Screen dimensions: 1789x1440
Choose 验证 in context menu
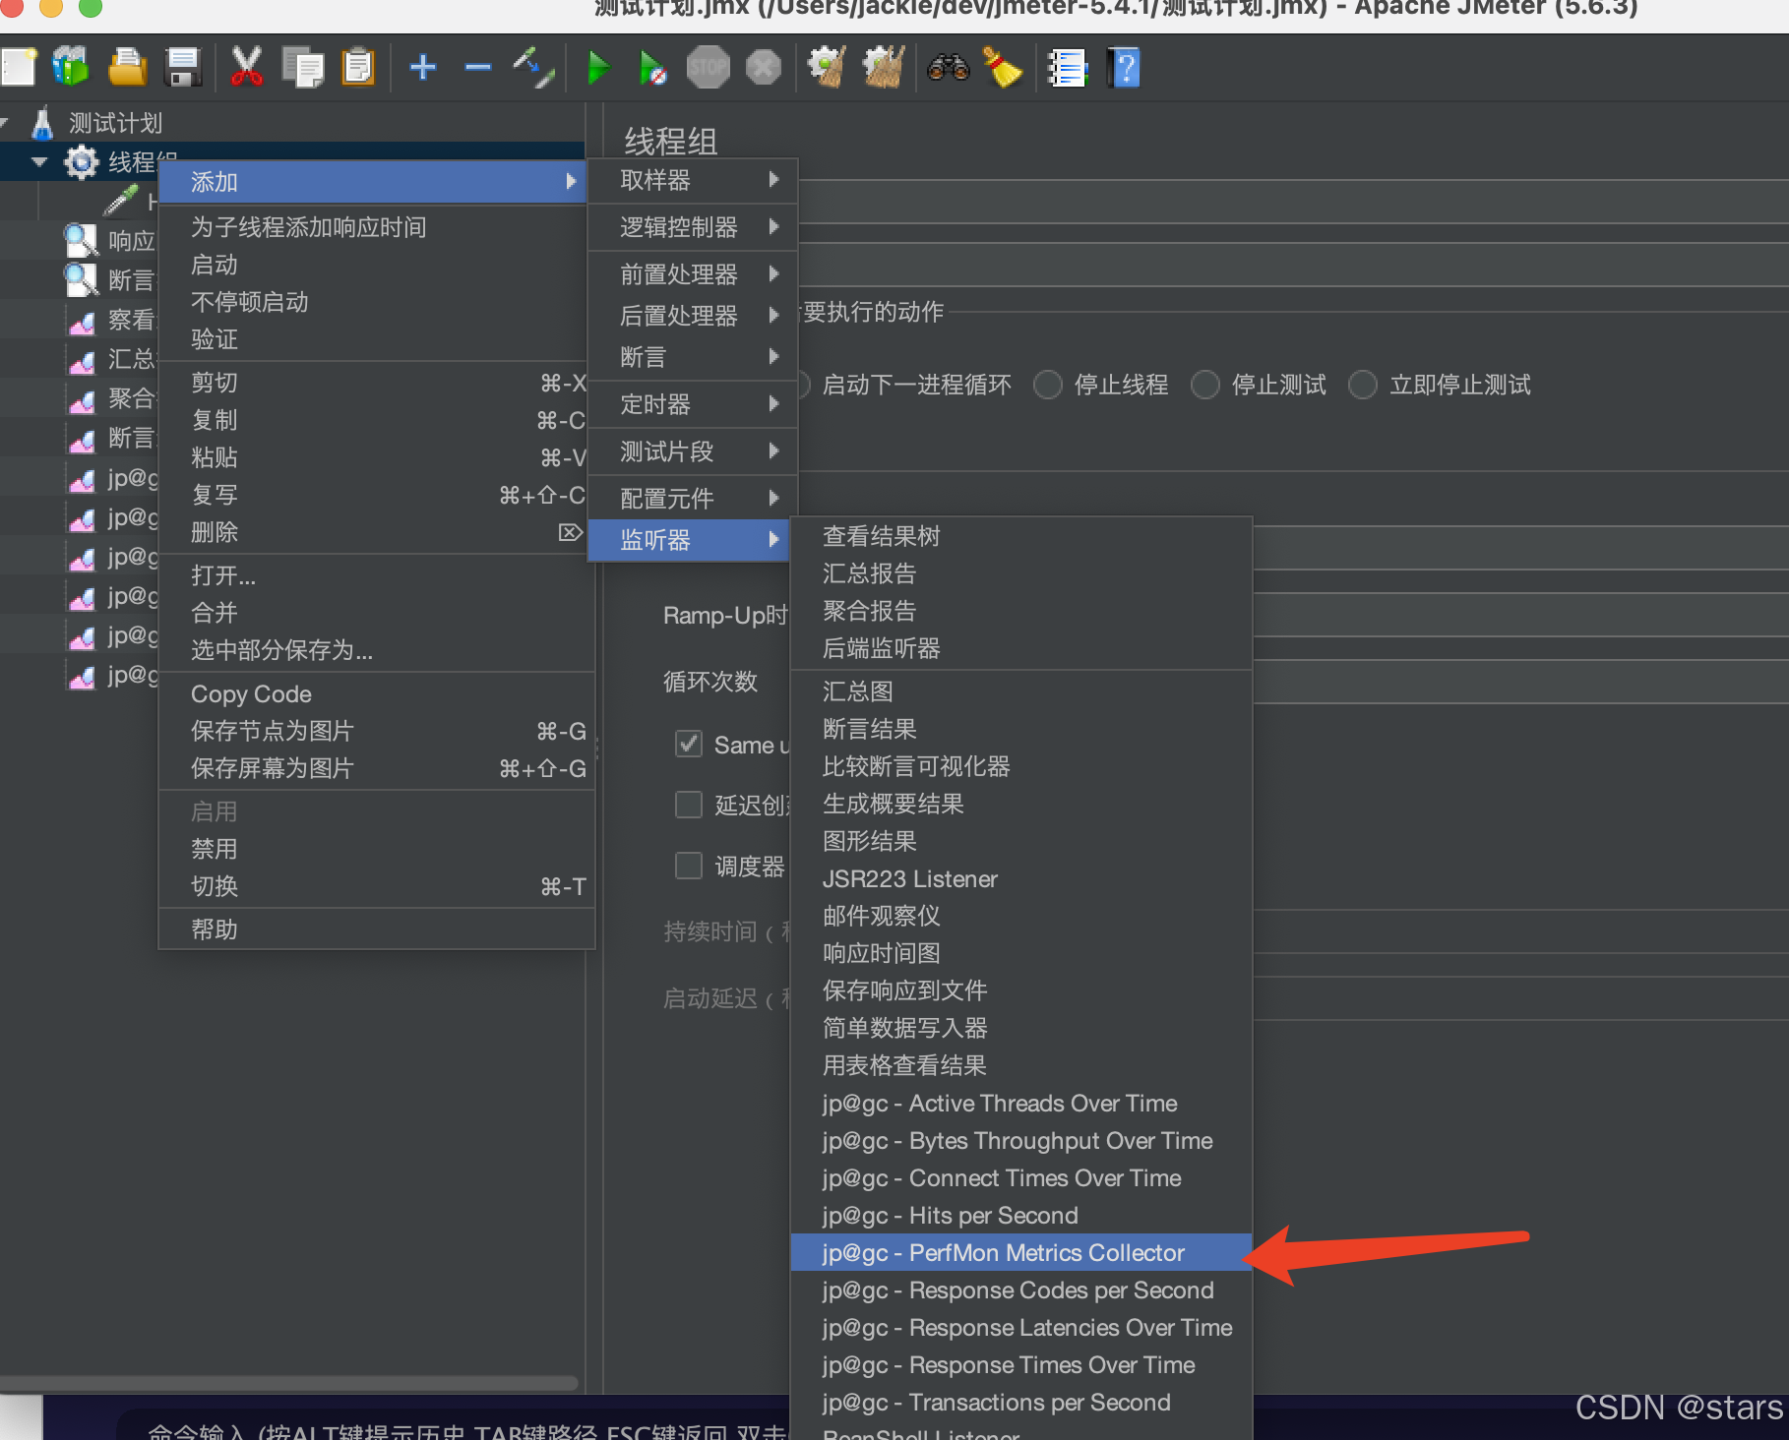[x=377, y=339]
